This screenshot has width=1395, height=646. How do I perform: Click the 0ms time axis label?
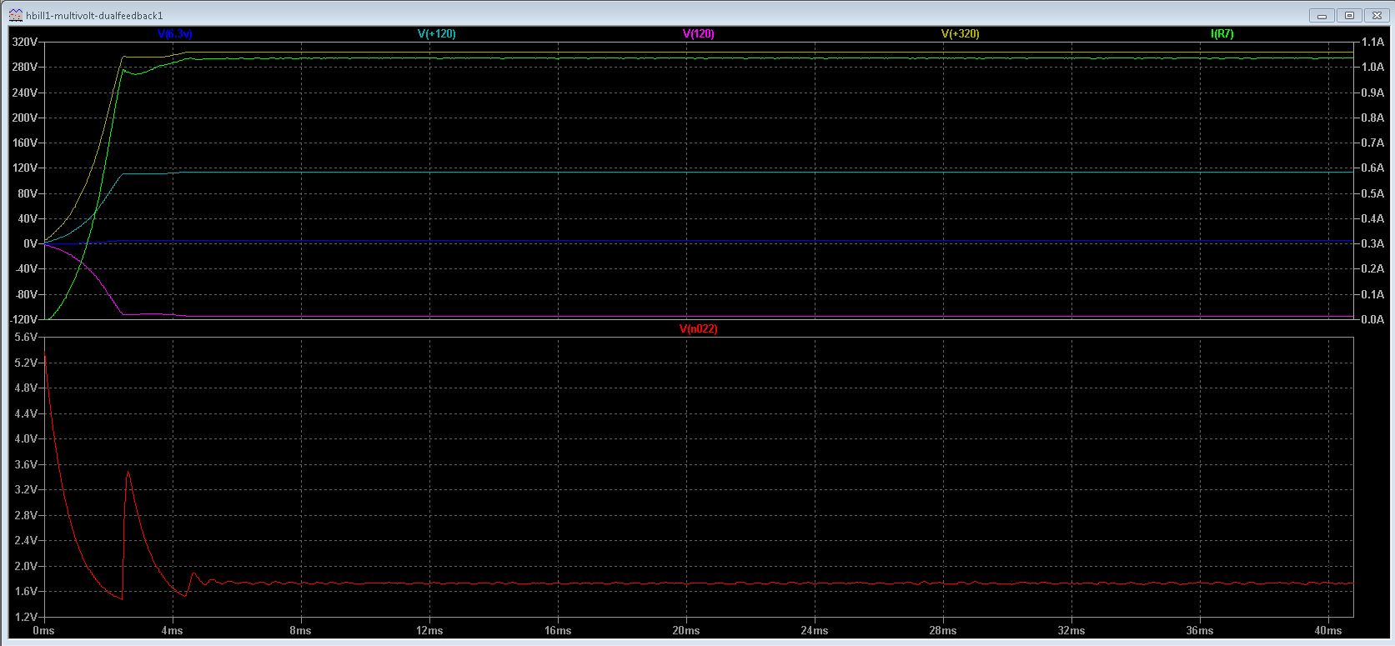pos(43,631)
